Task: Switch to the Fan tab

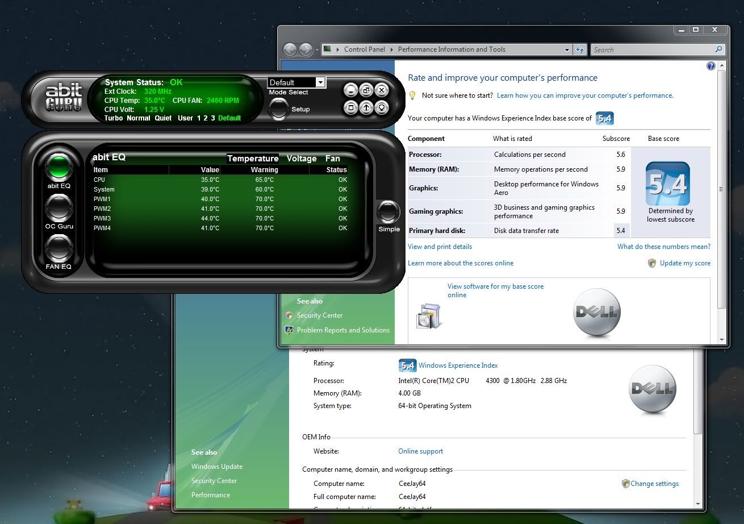Action: point(332,159)
